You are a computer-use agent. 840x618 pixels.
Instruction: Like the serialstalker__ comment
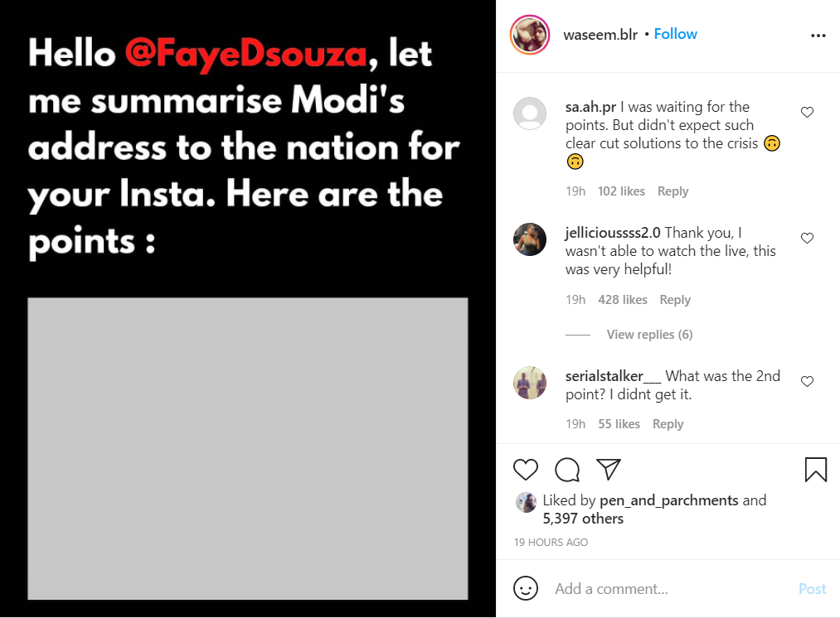pyautogui.click(x=807, y=382)
